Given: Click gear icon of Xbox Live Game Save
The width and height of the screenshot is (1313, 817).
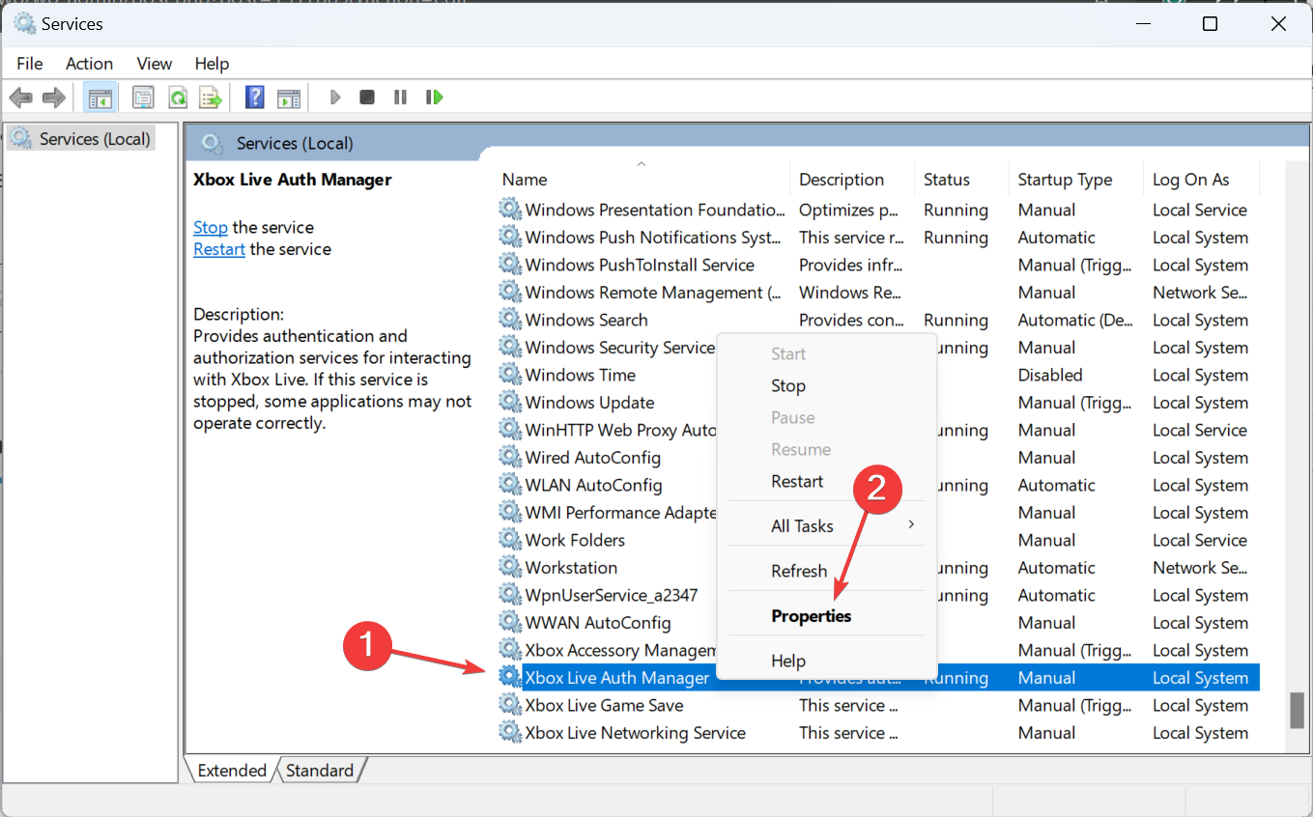Looking at the screenshot, I should pos(509,706).
